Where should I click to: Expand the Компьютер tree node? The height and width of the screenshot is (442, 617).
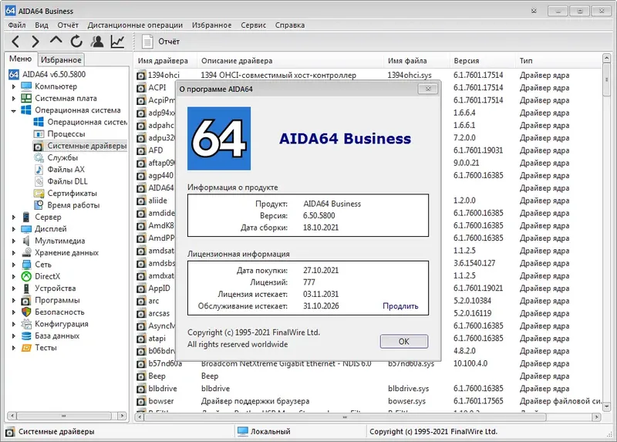(14, 86)
